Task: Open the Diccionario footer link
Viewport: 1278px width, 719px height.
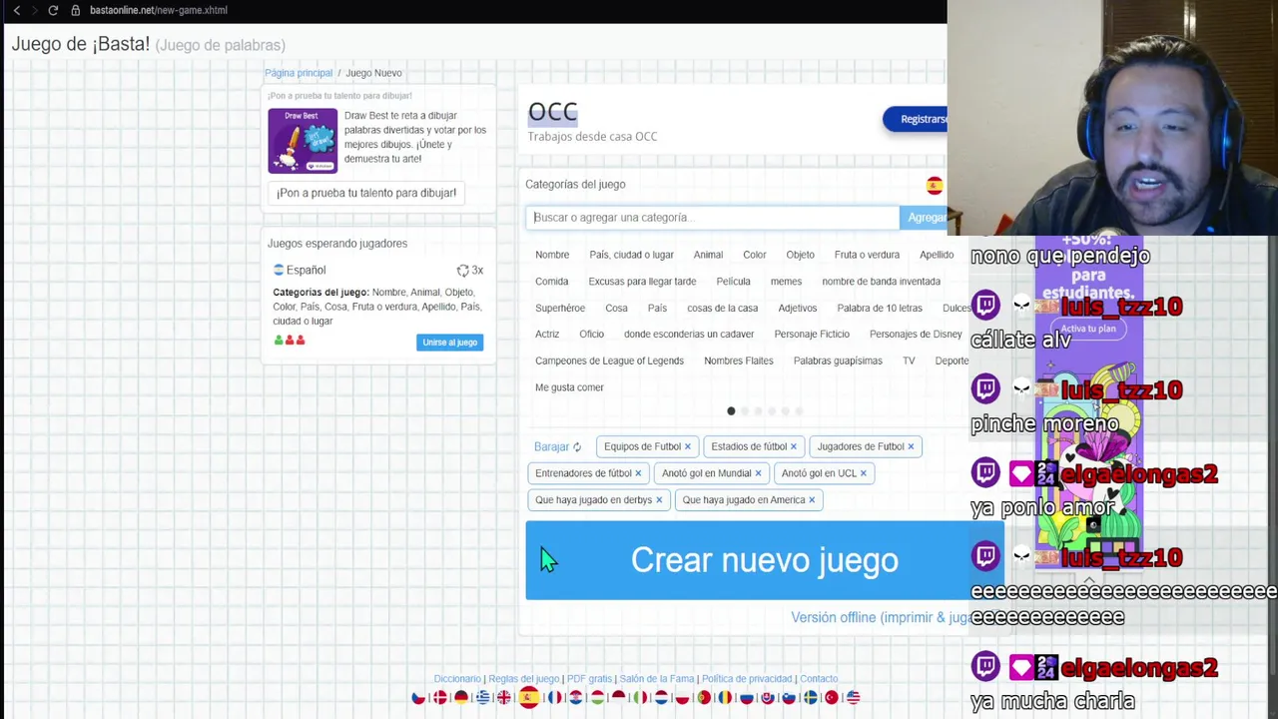Action: pyautogui.click(x=457, y=679)
